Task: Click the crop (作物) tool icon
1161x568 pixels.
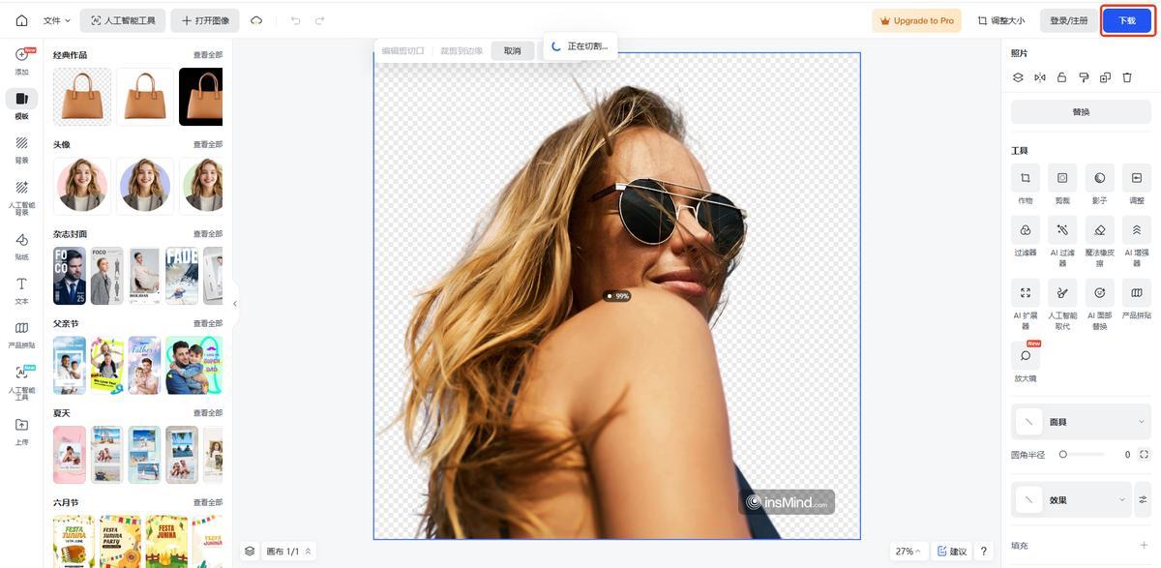Action: click(1025, 178)
